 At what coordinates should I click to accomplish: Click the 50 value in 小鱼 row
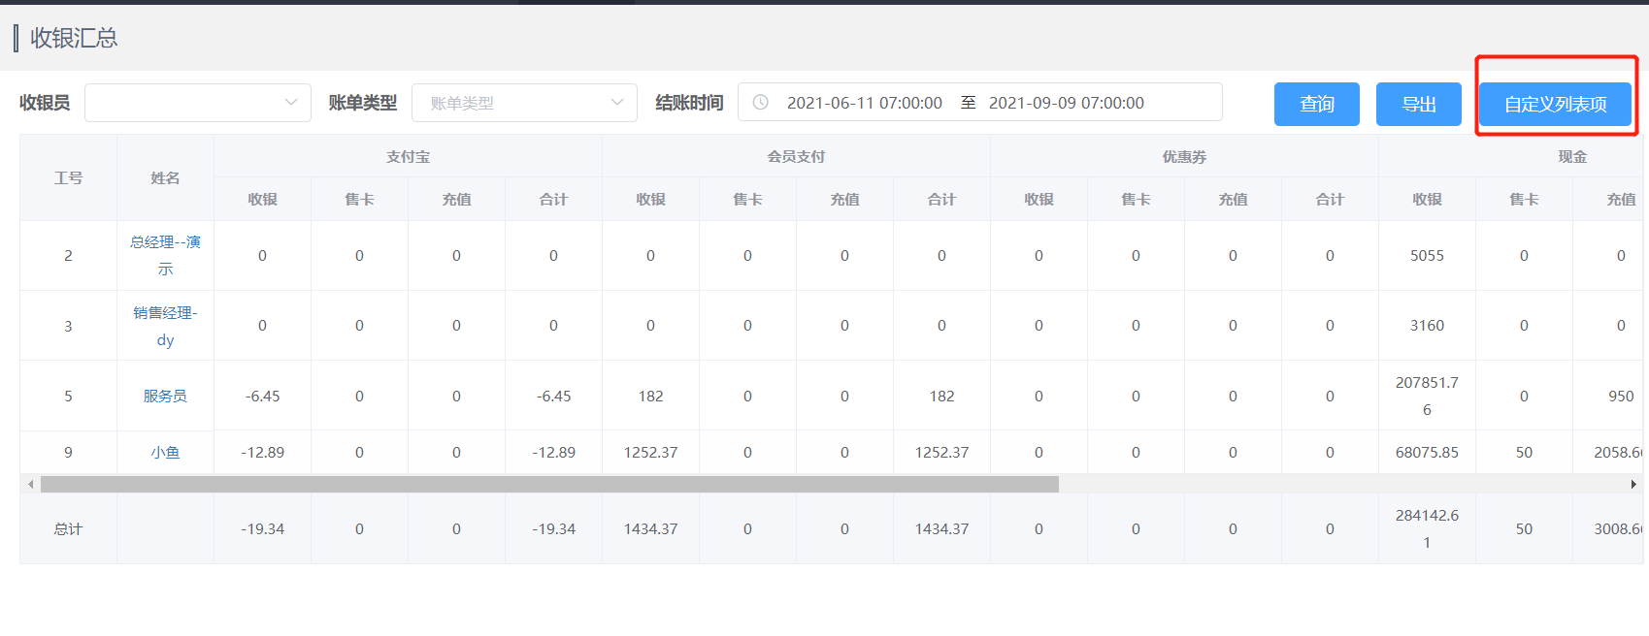click(x=1524, y=452)
